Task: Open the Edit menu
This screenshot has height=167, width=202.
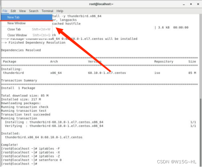Action: pyautogui.click(x=13, y=11)
